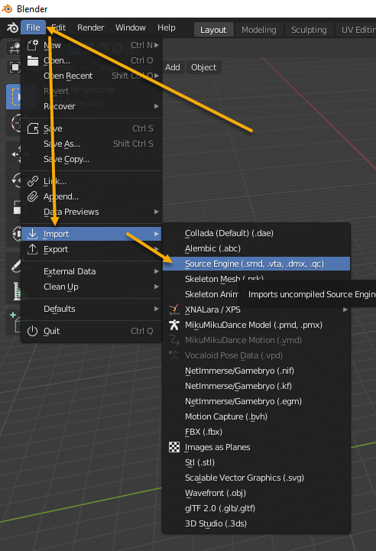376x551 pixels.
Task: Open the Add menu in viewport header
Action: tap(173, 67)
